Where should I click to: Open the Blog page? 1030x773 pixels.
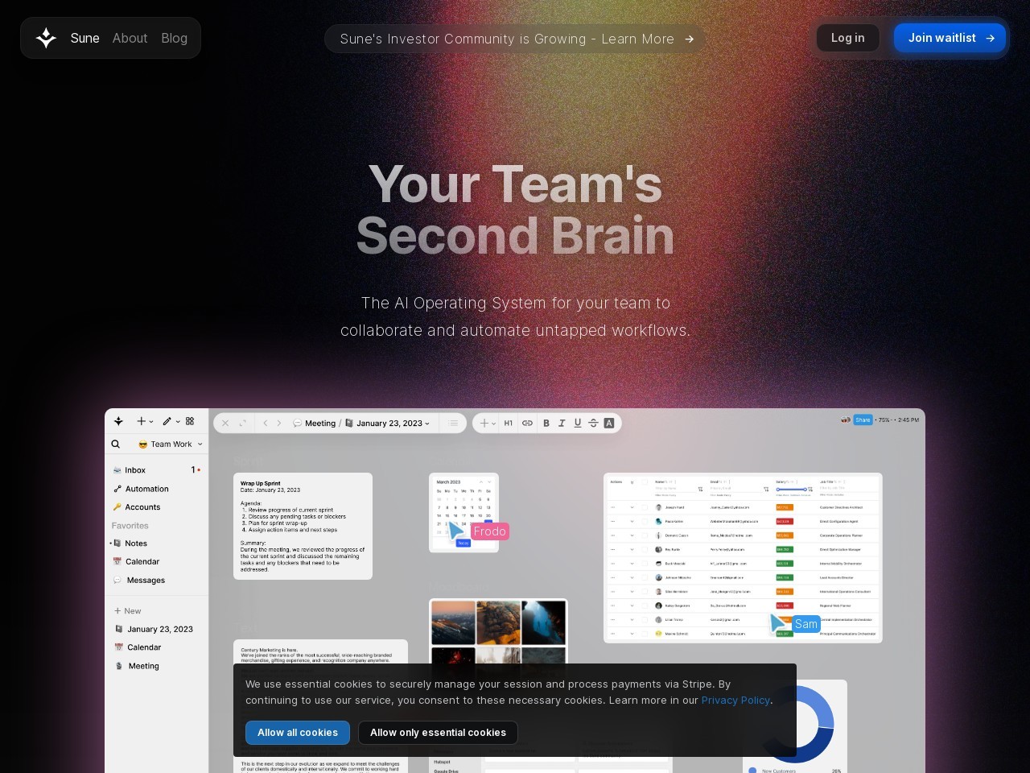(x=174, y=38)
